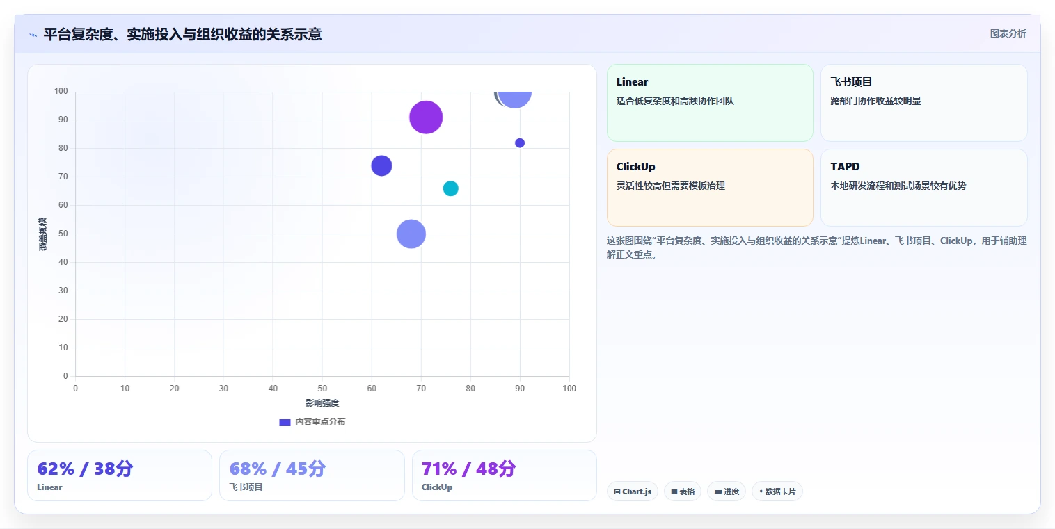
Task: Click the text 灵活性较高但需要模板治理
Action: pos(671,186)
